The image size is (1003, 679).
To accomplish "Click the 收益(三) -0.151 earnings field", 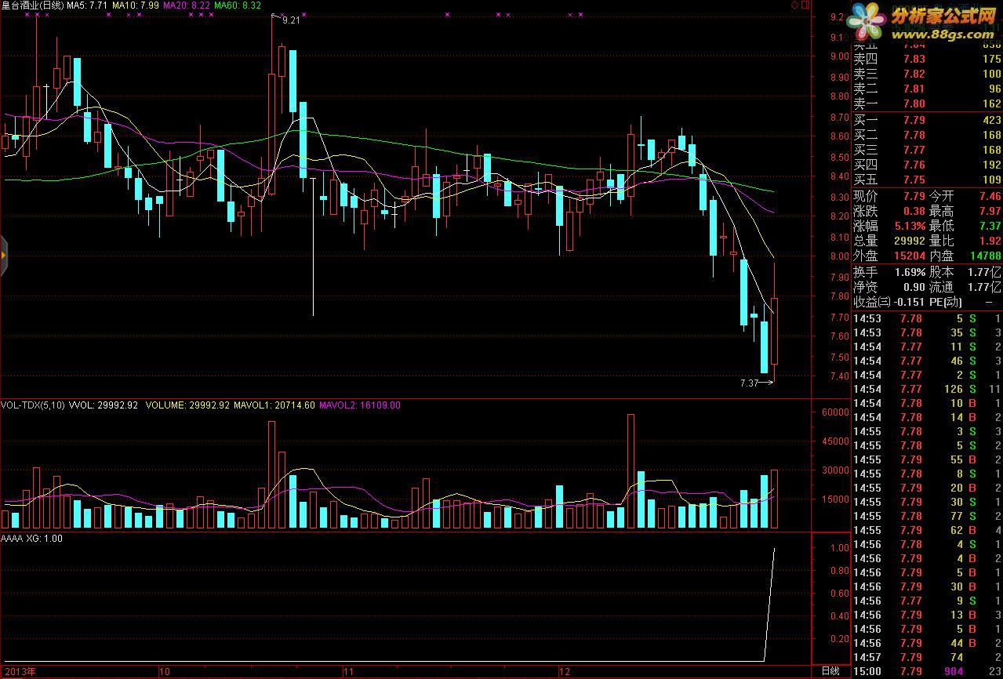I will pos(889,302).
